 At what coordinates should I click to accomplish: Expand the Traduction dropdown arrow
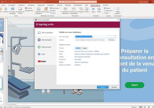(81, 13)
